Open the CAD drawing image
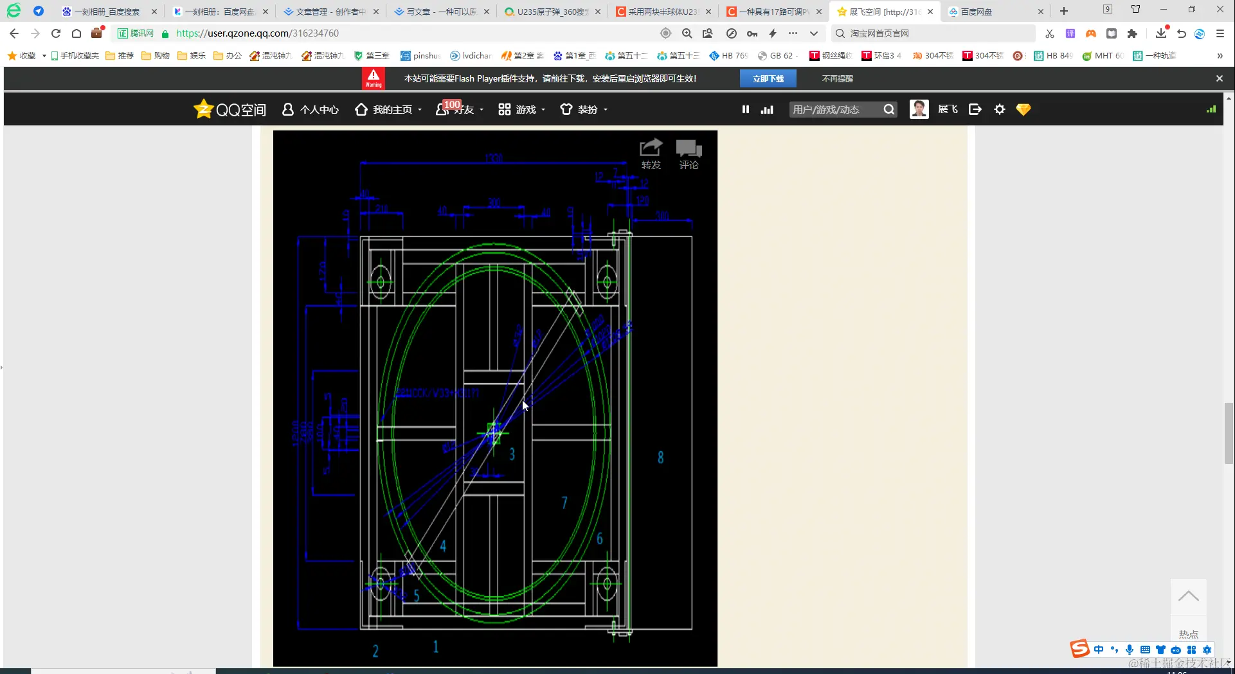 [x=495, y=398]
